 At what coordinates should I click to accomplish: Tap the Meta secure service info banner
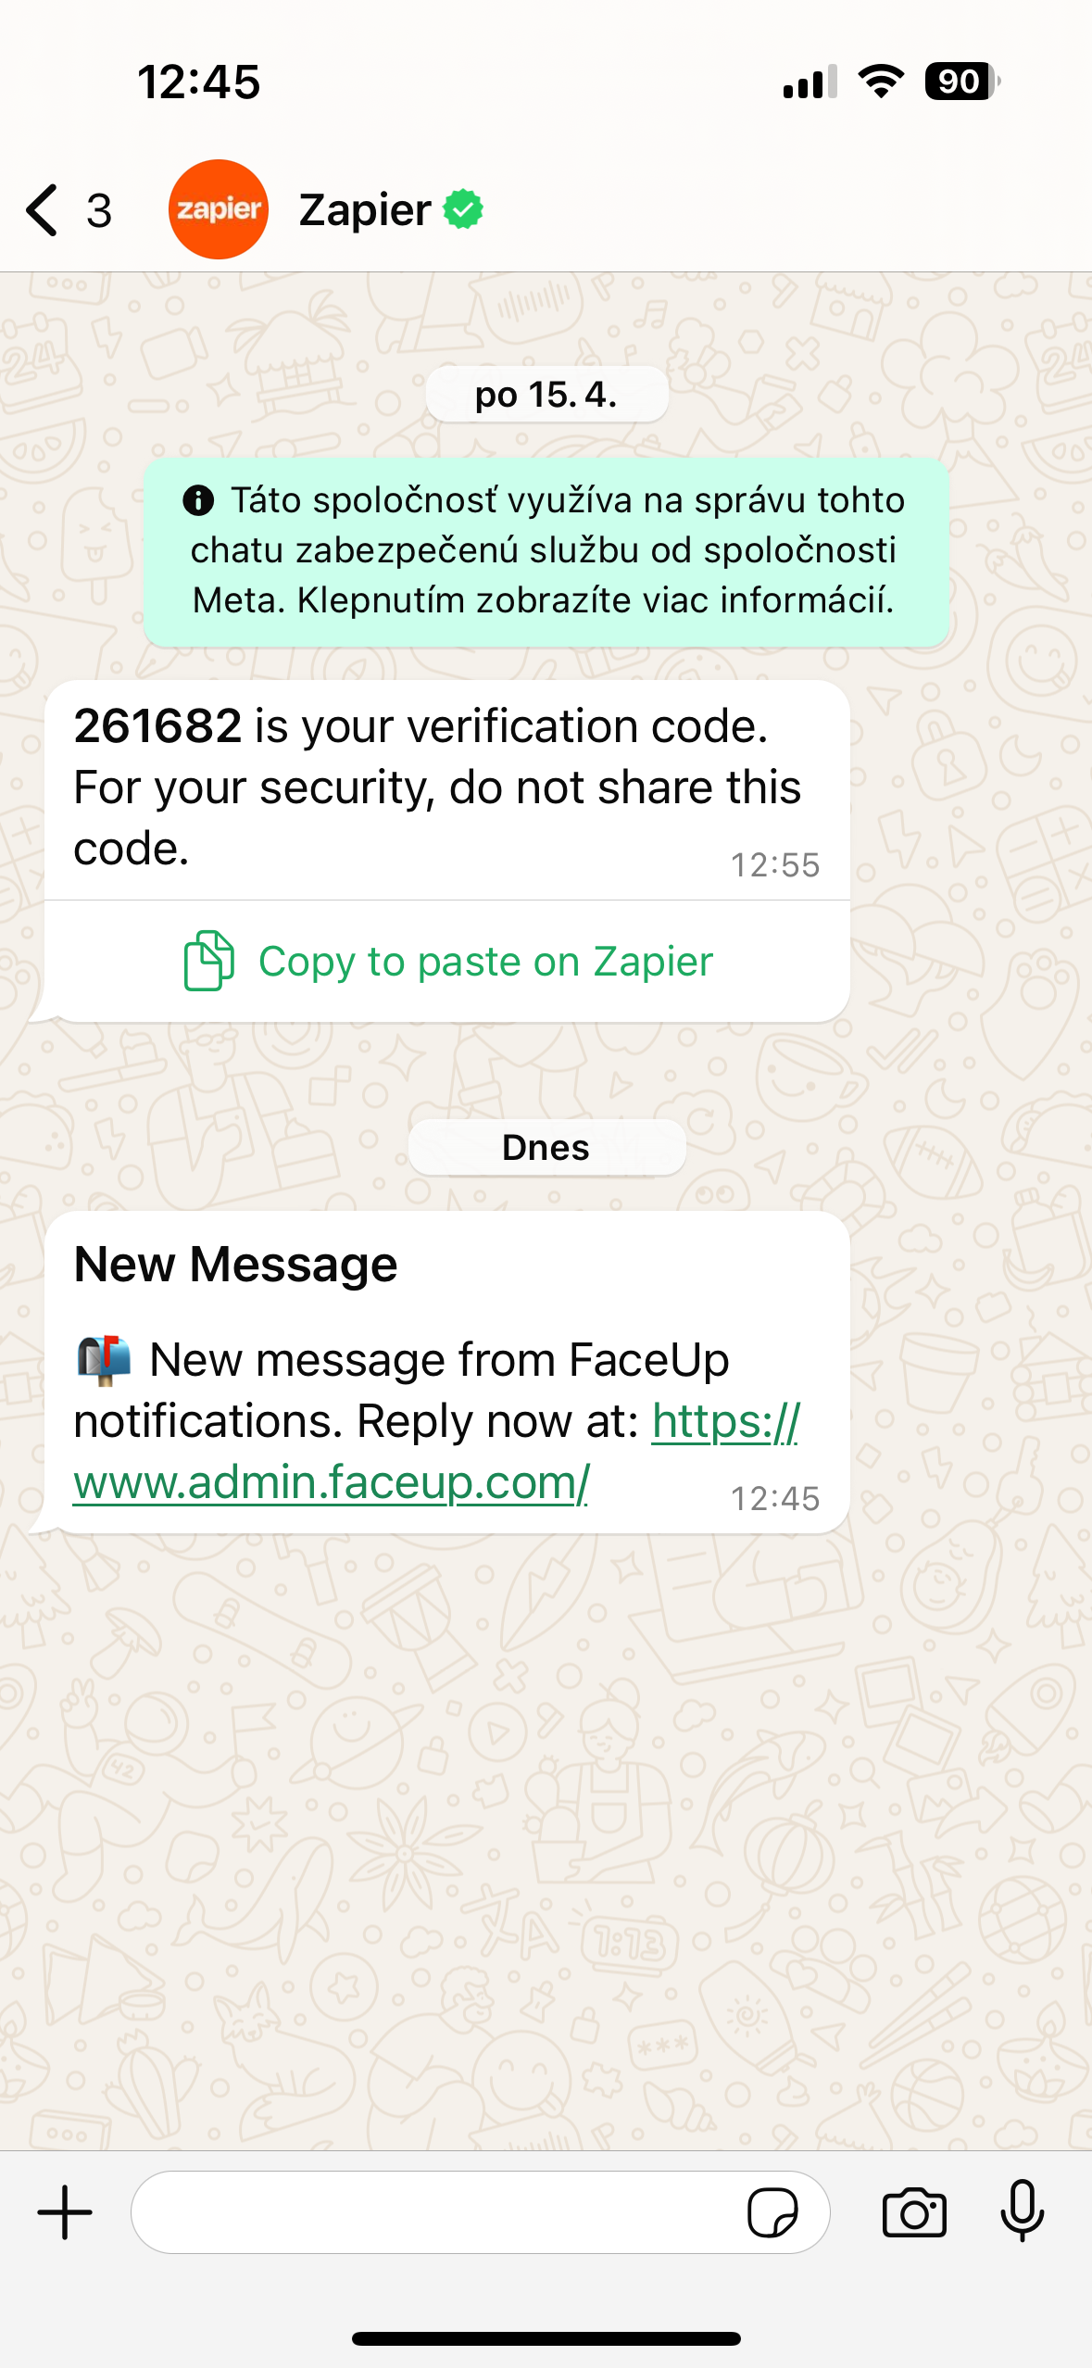(546, 551)
